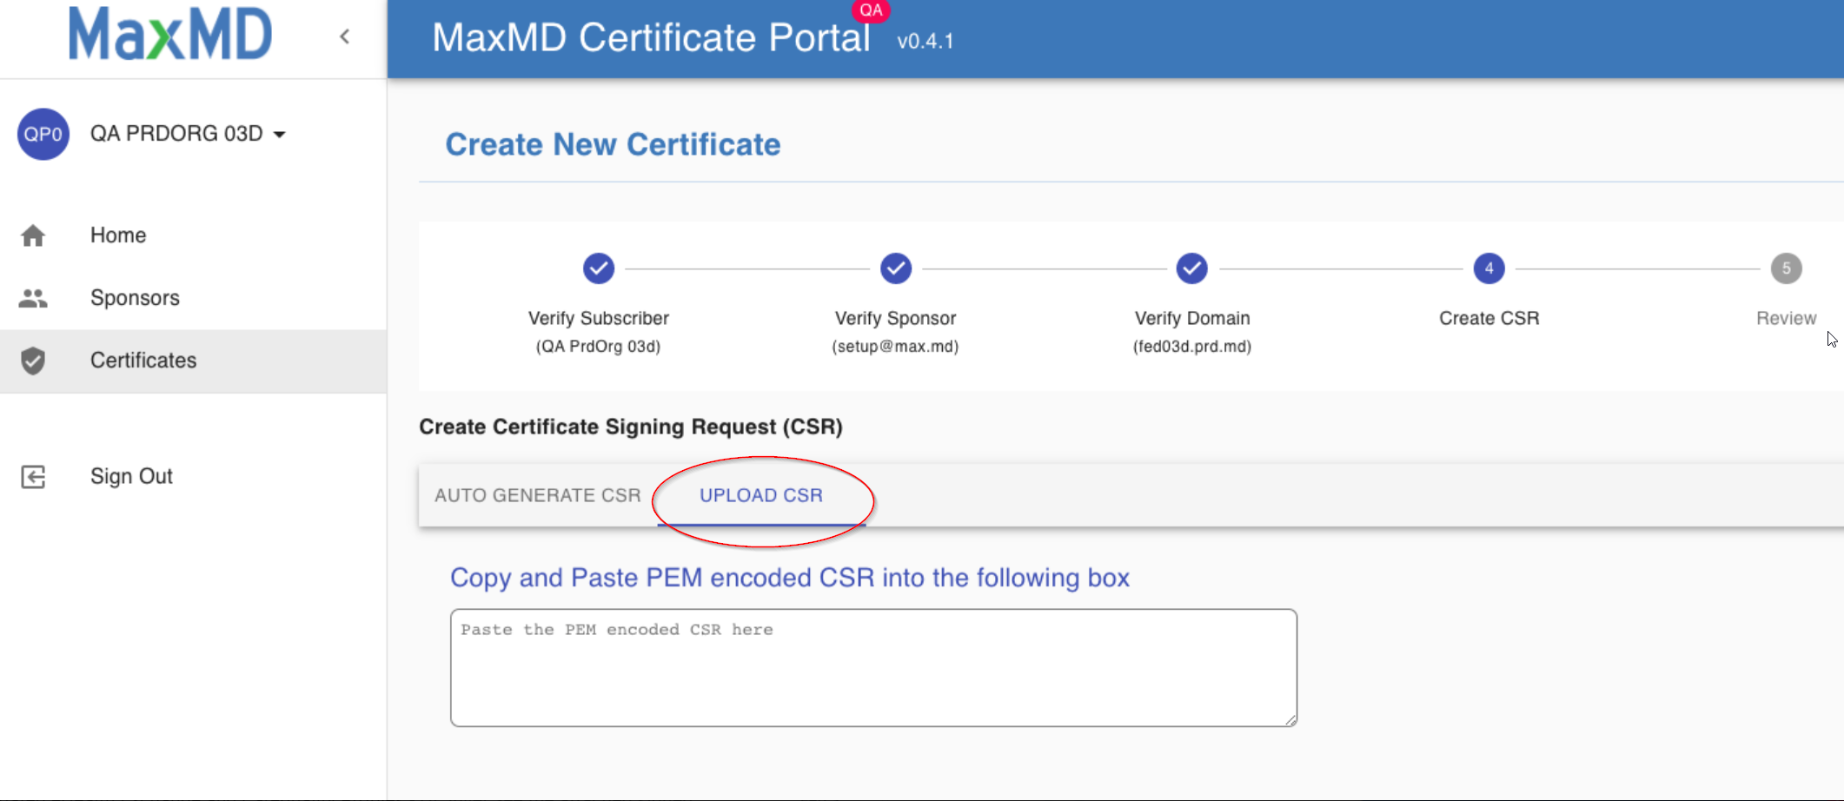Image resolution: width=1844 pixels, height=801 pixels.
Task: Click the Sponsors people icon
Action: (33, 298)
